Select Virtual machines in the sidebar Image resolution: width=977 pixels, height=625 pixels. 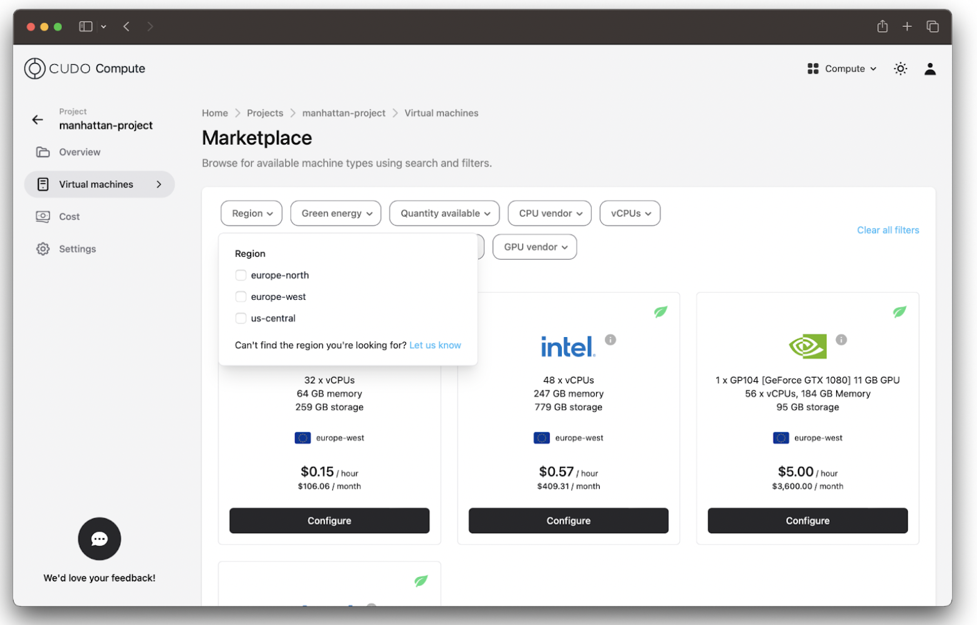(x=99, y=184)
